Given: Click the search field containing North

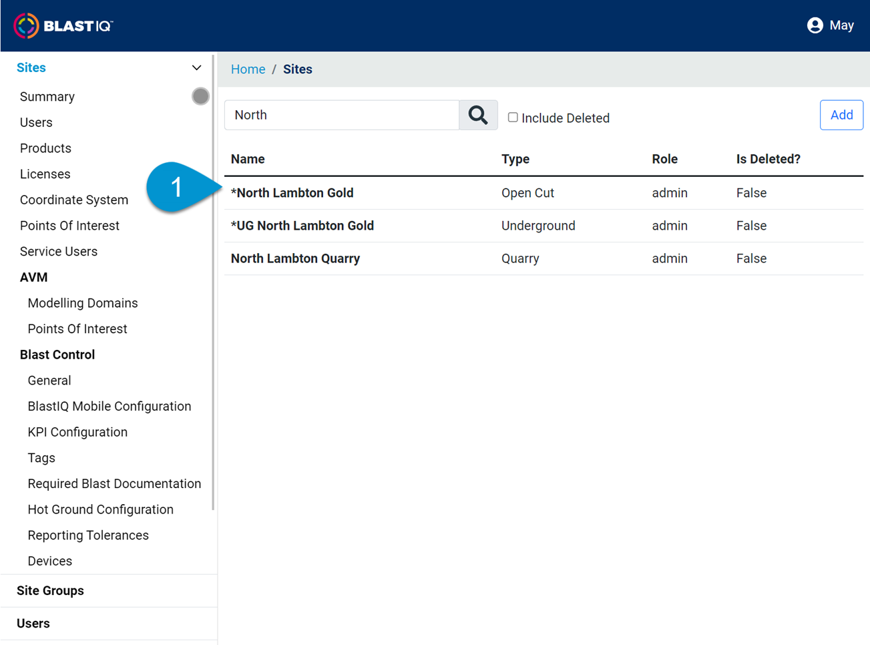Looking at the screenshot, I should [x=342, y=115].
